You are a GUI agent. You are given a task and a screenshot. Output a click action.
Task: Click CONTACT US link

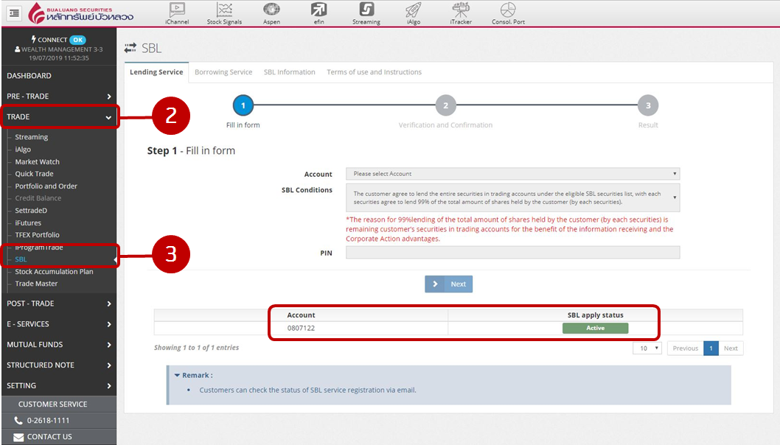pyautogui.click(x=49, y=437)
